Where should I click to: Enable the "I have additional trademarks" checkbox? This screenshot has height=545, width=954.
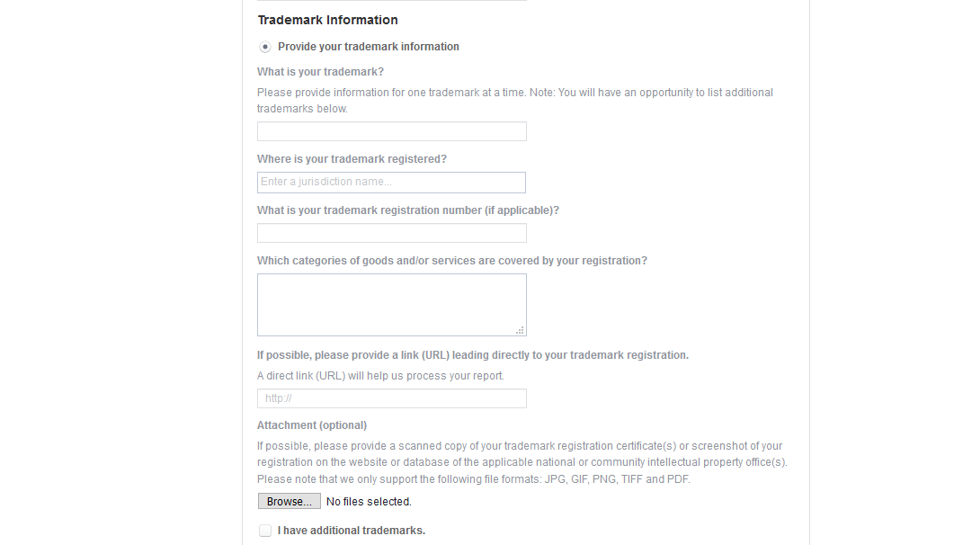pos(265,530)
